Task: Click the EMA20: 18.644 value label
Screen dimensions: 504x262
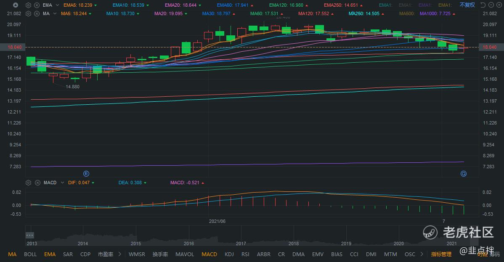Action: tap(180, 5)
